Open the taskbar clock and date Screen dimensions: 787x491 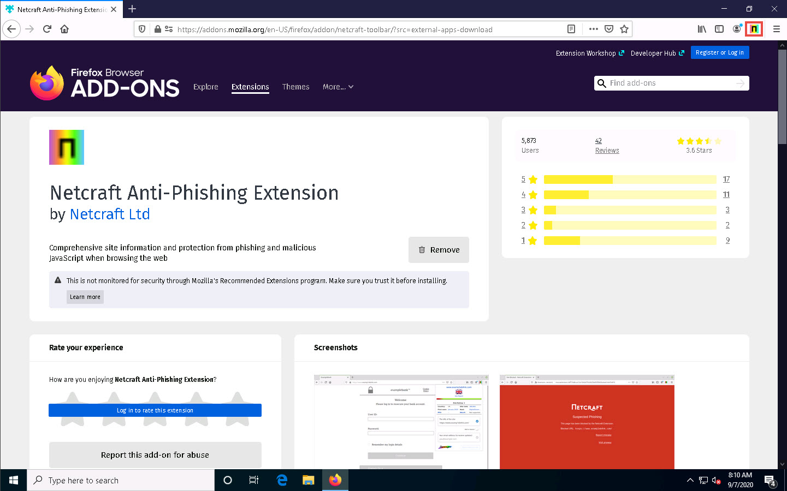[x=740, y=480]
